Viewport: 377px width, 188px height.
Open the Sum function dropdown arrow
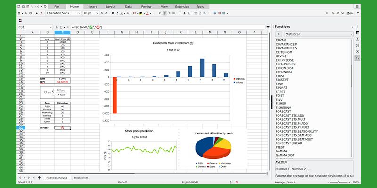pyautogui.click(x=64, y=27)
